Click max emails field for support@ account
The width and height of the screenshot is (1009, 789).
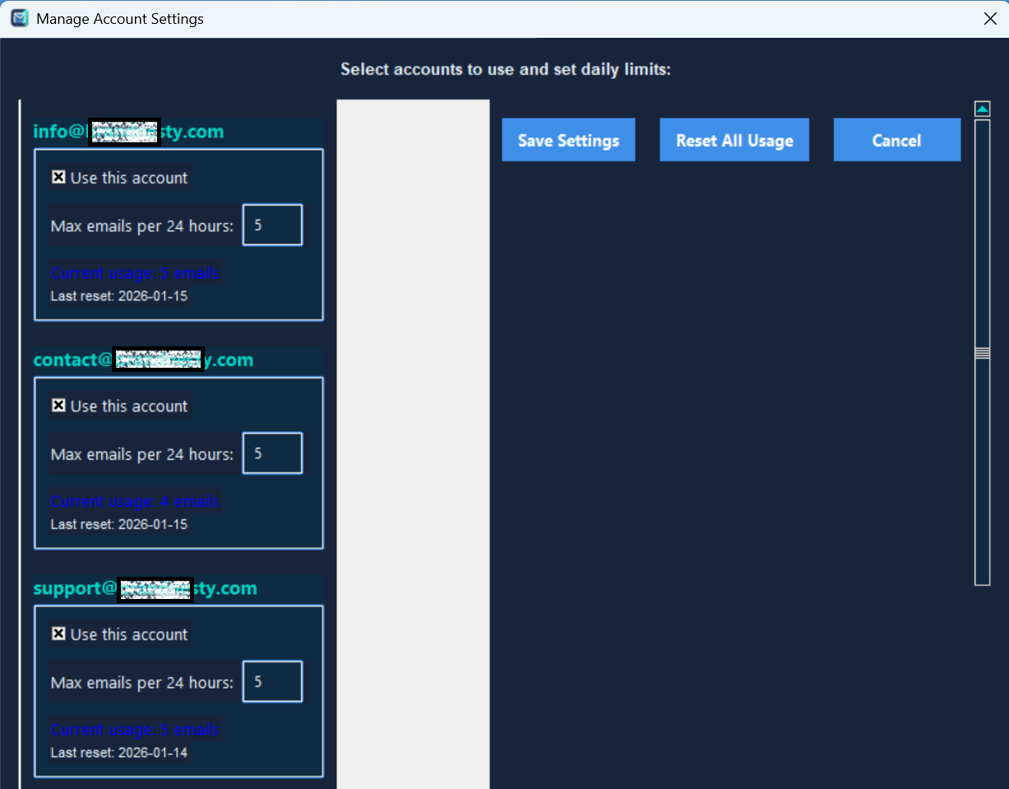pos(272,681)
